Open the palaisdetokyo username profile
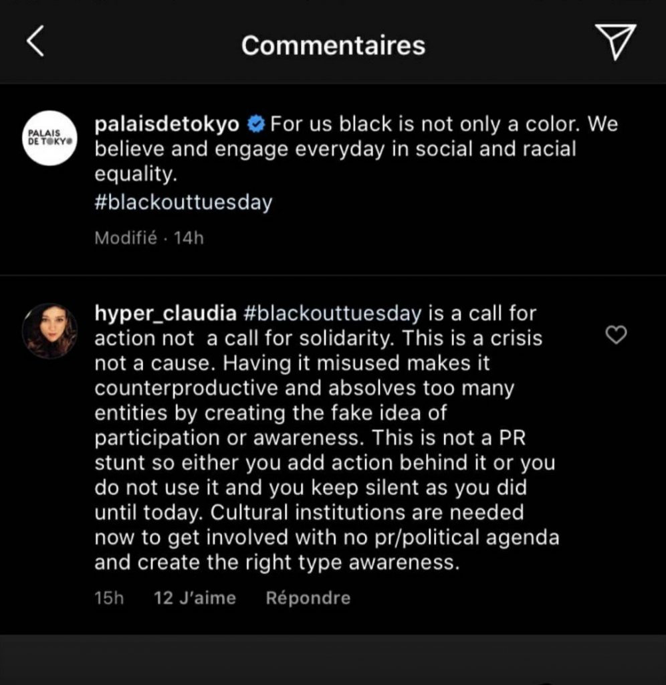This screenshot has height=685, width=666. coord(166,124)
